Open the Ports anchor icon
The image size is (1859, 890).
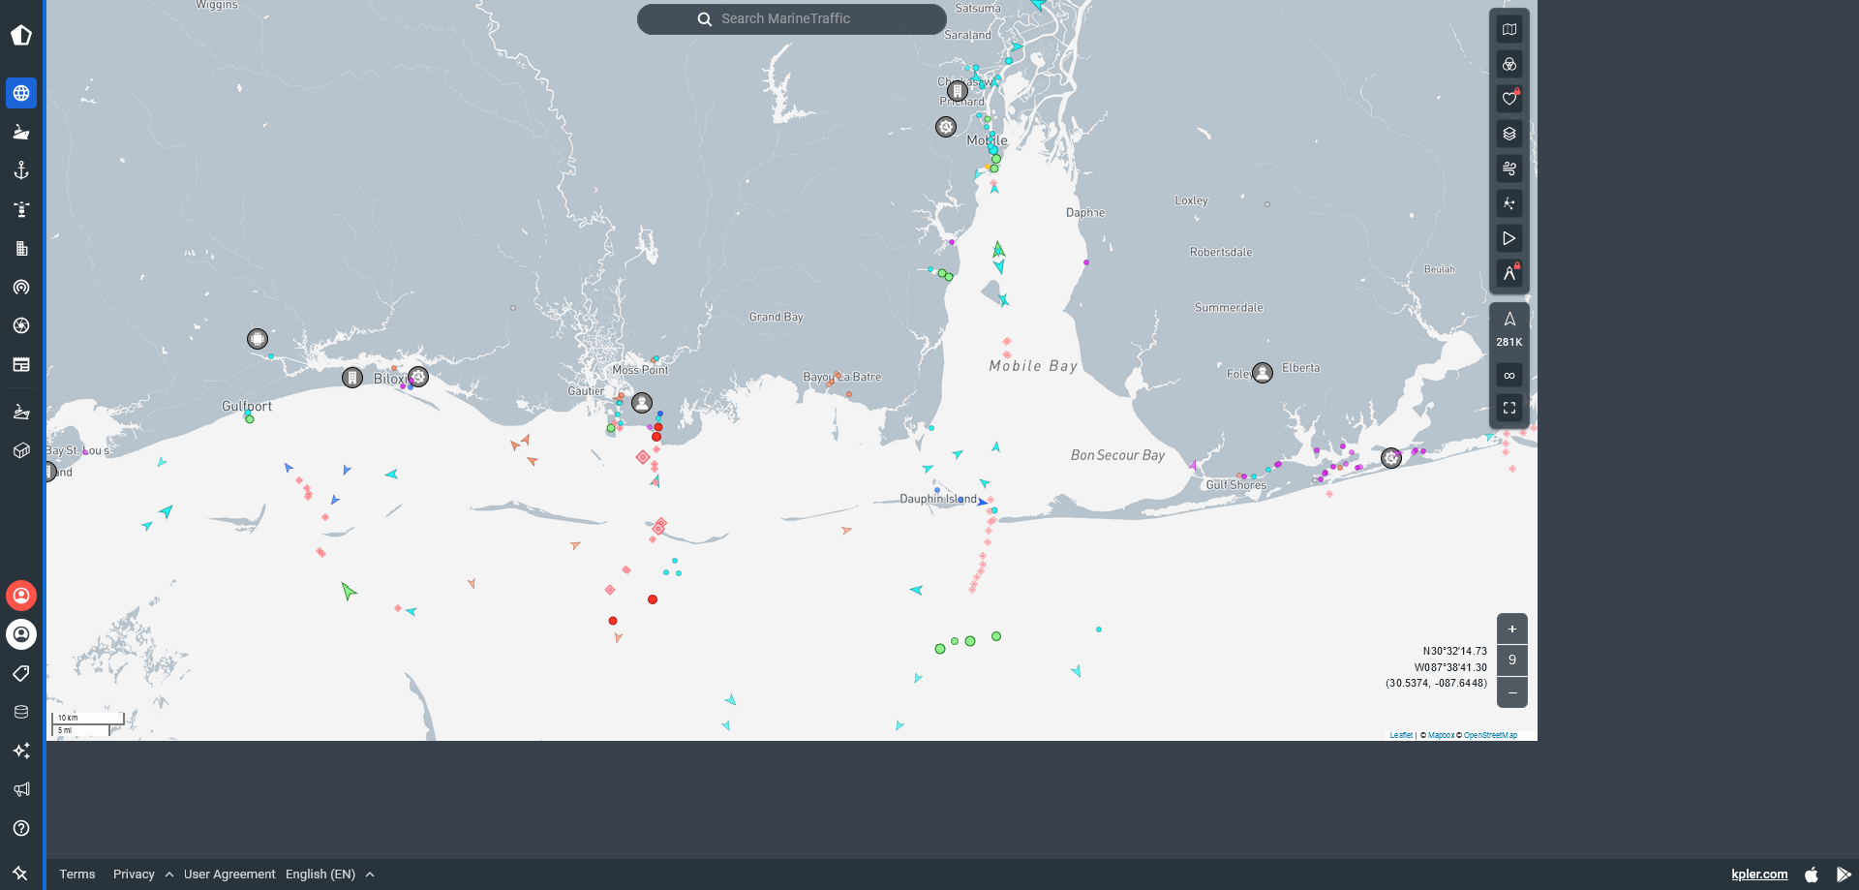[21, 170]
